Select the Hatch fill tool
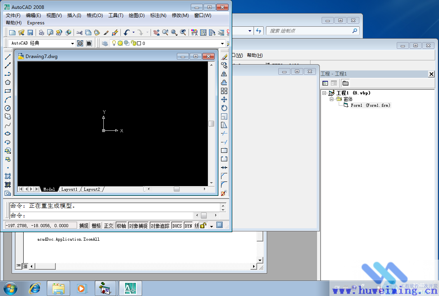This screenshot has height=296, width=439. click(8, 176)
